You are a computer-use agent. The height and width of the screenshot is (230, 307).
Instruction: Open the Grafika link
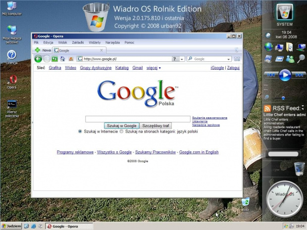55,68
